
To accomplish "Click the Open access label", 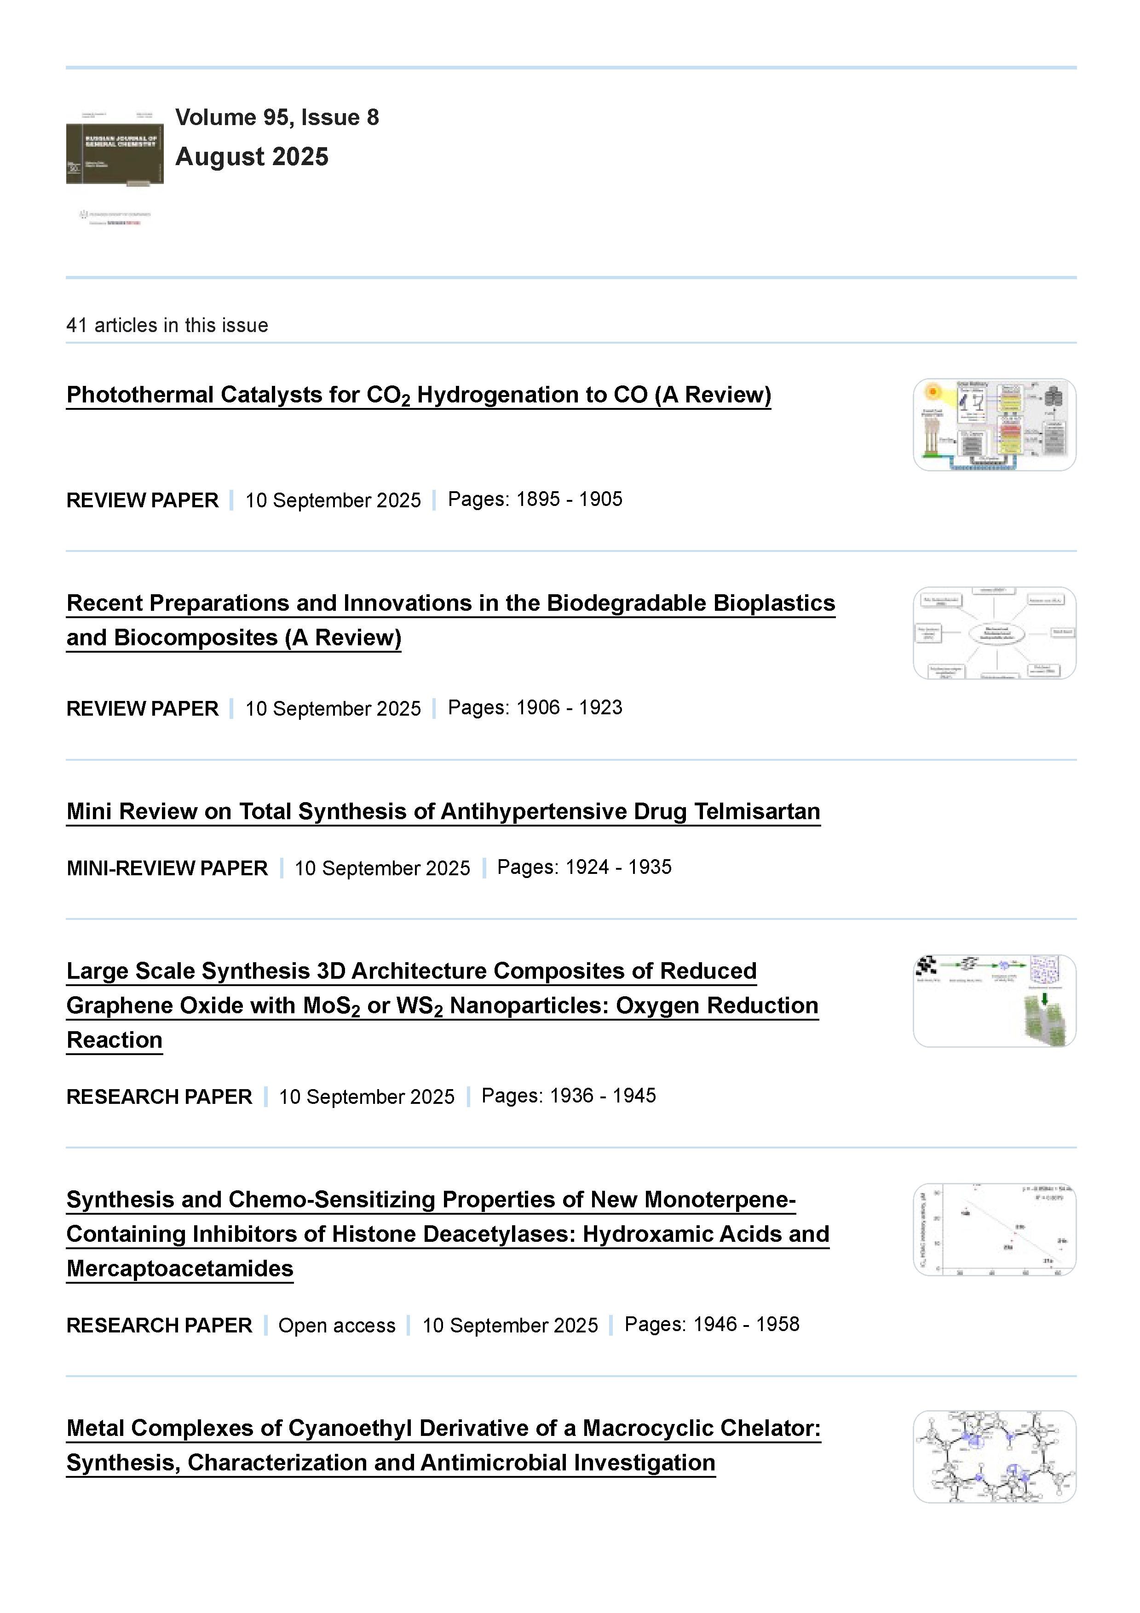I will [x=337, y=1326].
